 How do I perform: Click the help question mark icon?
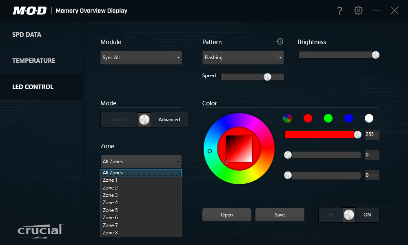(339, 11)
